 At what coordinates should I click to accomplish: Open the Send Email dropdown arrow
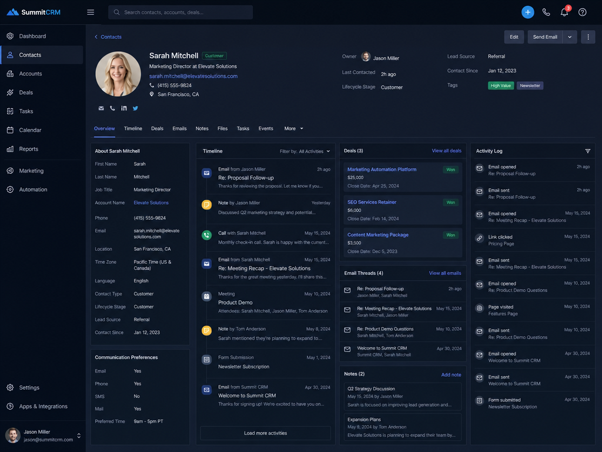(x=570, y=37)
